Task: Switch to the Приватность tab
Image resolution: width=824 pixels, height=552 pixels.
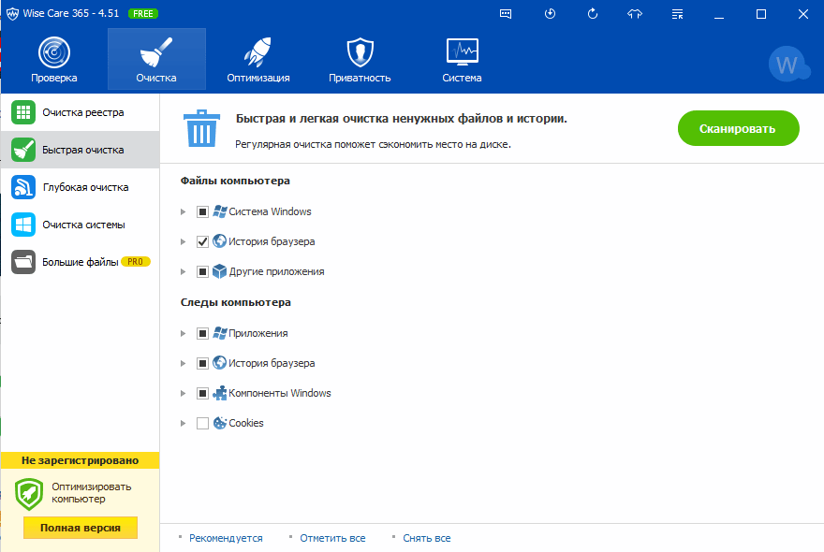Action: 360,60
